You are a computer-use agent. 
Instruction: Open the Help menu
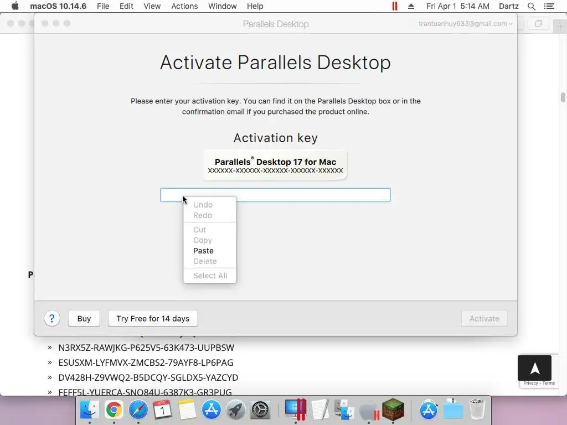pyautogui.click(x=255, y=6)
